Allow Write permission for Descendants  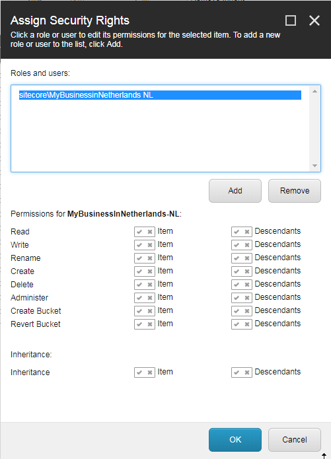coord(237,245)
